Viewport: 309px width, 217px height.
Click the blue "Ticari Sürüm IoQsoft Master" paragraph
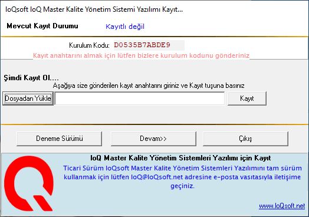[x=182, y=177]
